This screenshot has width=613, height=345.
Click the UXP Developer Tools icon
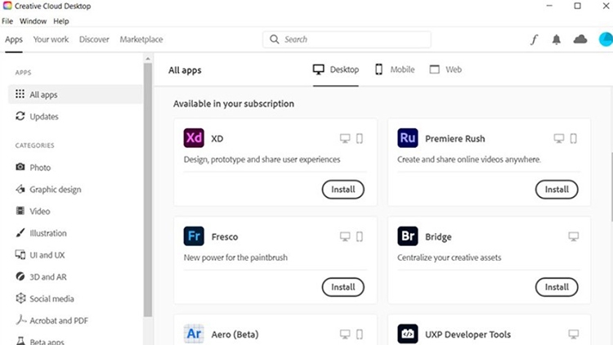coord(407,334)
